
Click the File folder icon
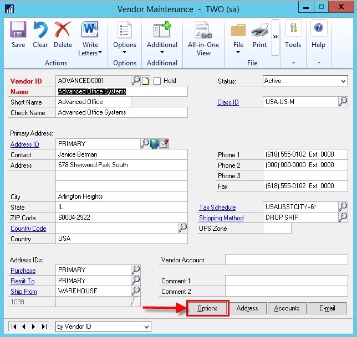click(x=238, y=30)
